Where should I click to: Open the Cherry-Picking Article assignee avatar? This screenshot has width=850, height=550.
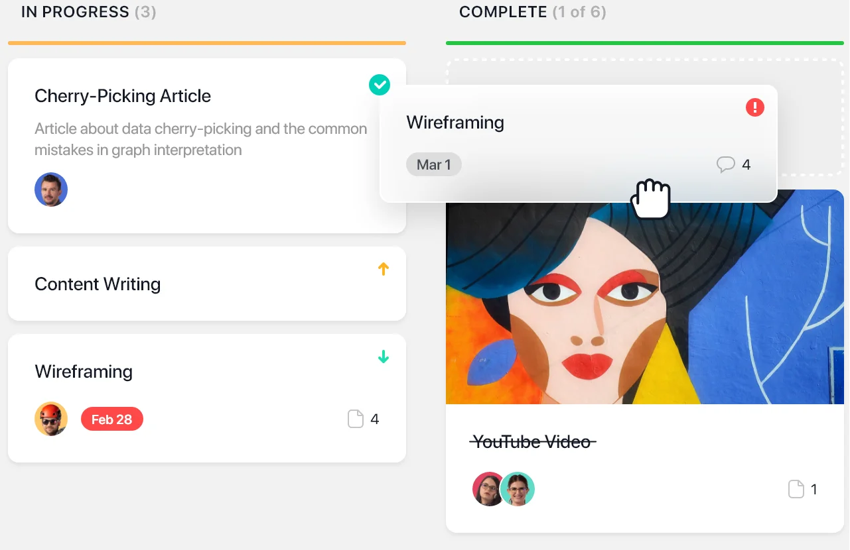51,190
